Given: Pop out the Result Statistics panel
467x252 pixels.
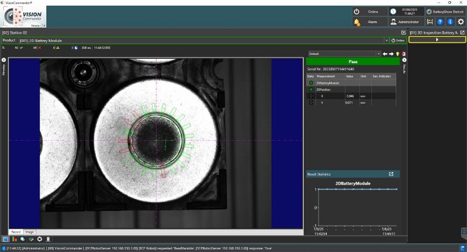Looking at the screenshot, I should pos(391,174).
